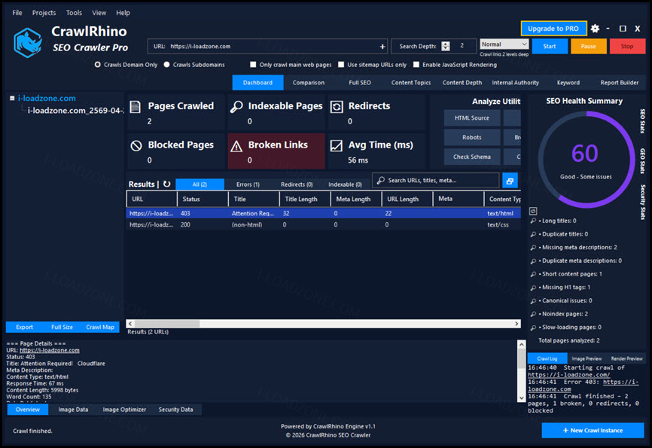Click the Blocked Pages prohibited icon
Viewport: 652px width, 448px height.
136,145
